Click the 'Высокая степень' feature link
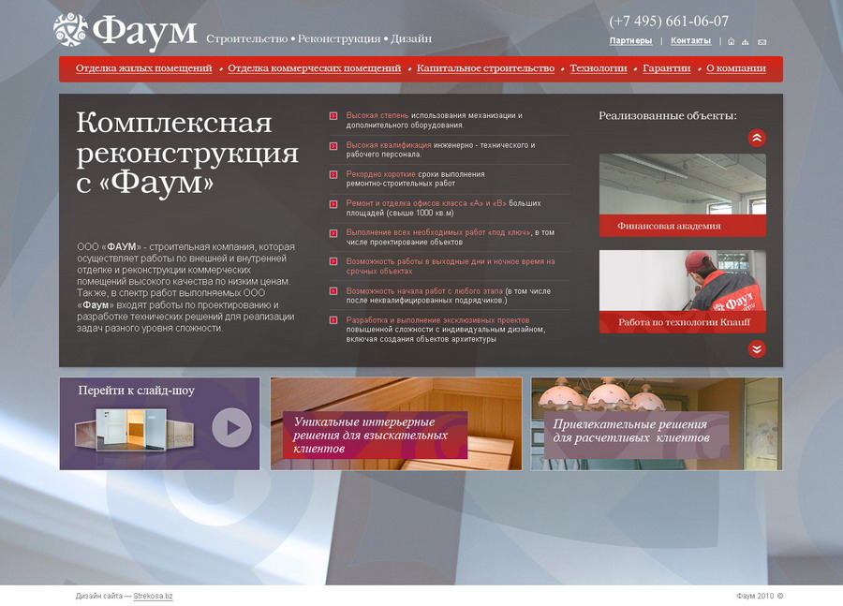This screenshot has width=843, height=606. (x=377, y=115)
